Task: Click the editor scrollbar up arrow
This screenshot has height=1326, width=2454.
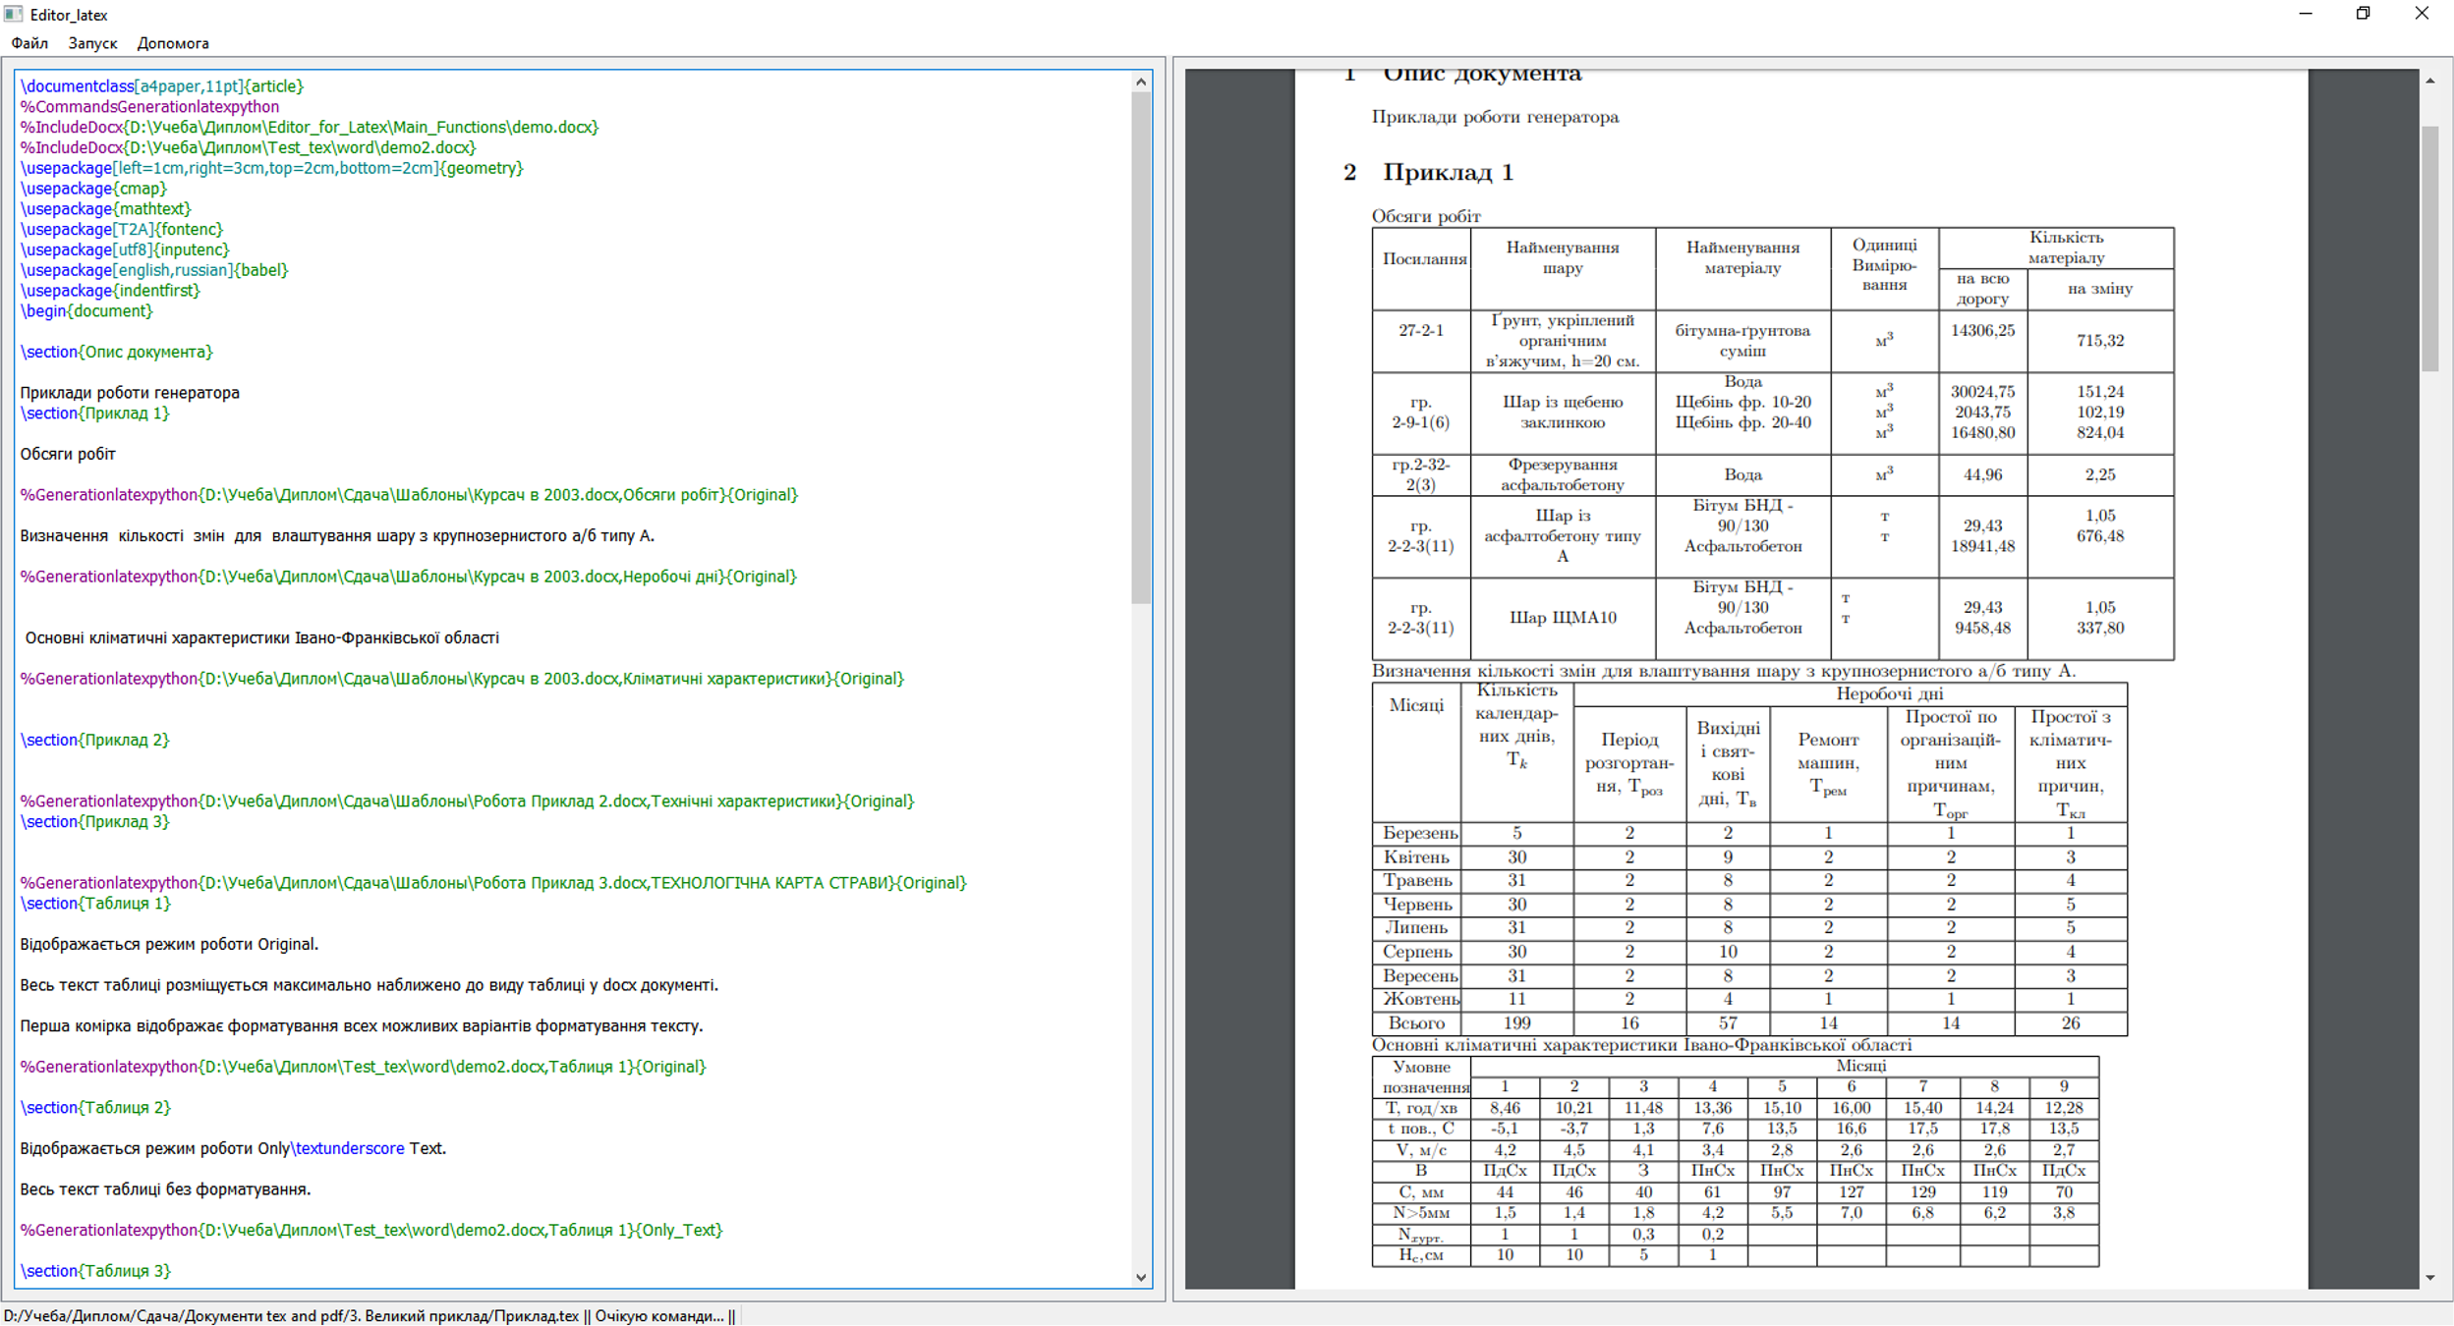Action: click(1141, 83)
